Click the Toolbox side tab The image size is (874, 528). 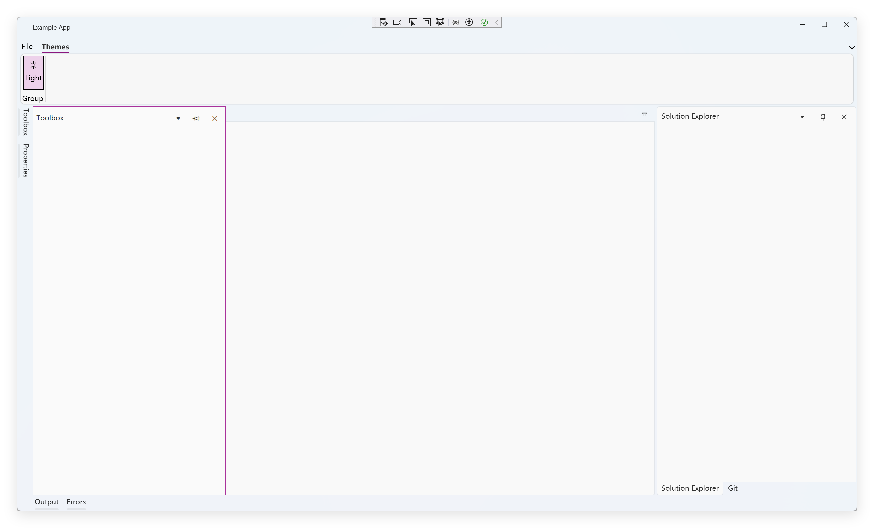coord(26,122)
